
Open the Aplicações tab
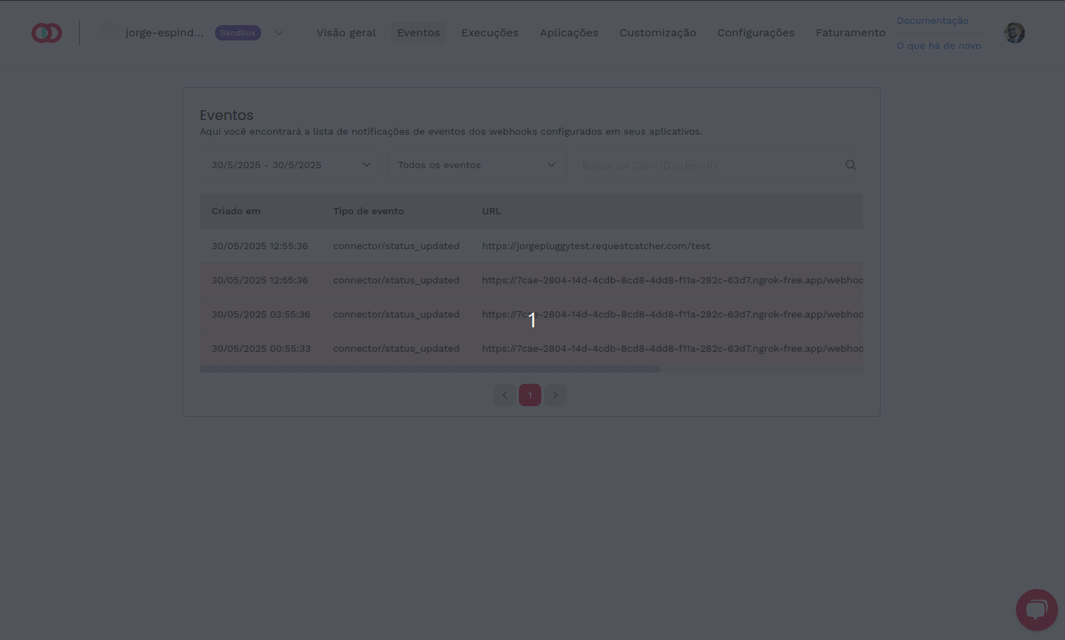tap(568, 33)
